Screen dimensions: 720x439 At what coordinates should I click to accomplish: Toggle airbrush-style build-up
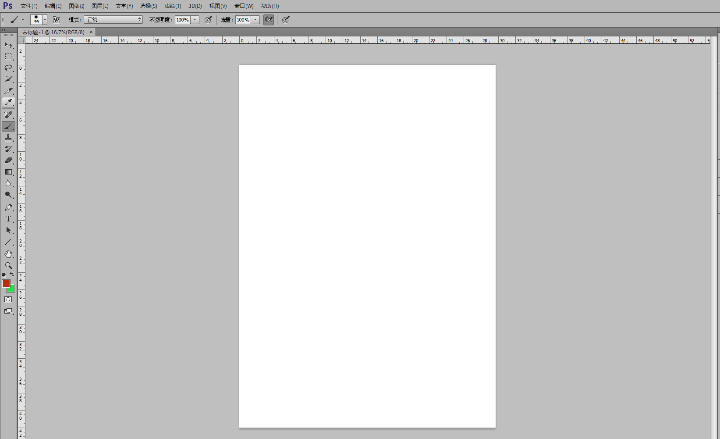point(269,20)
